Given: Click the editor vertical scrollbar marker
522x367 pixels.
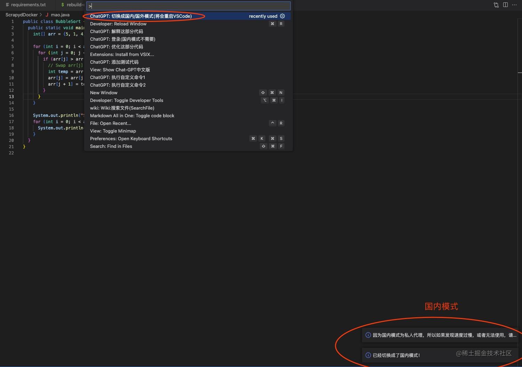Looking at the screenshot, I should (x=520, y=73).
